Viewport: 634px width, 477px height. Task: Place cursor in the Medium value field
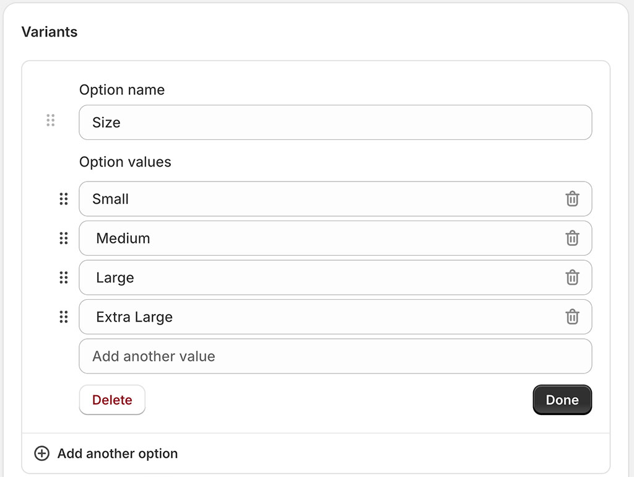tap(310, 238)
